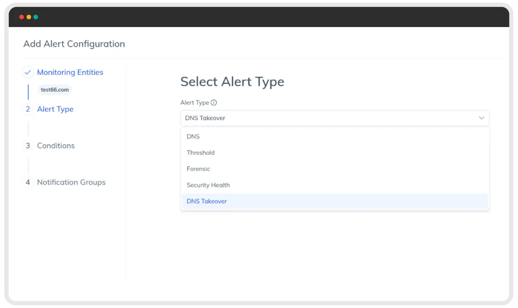Go to the Monitoring Entities step
Viewport: 518px width, 308px height.
[x=70, y=72]
